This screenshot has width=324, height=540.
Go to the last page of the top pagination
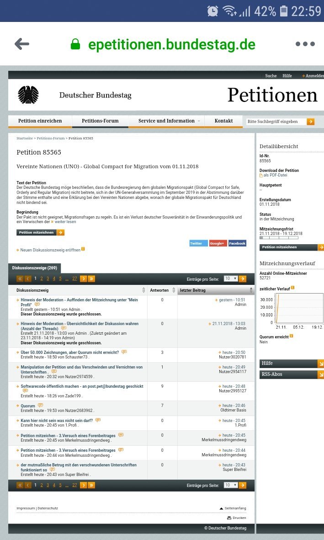pos(91,278)
